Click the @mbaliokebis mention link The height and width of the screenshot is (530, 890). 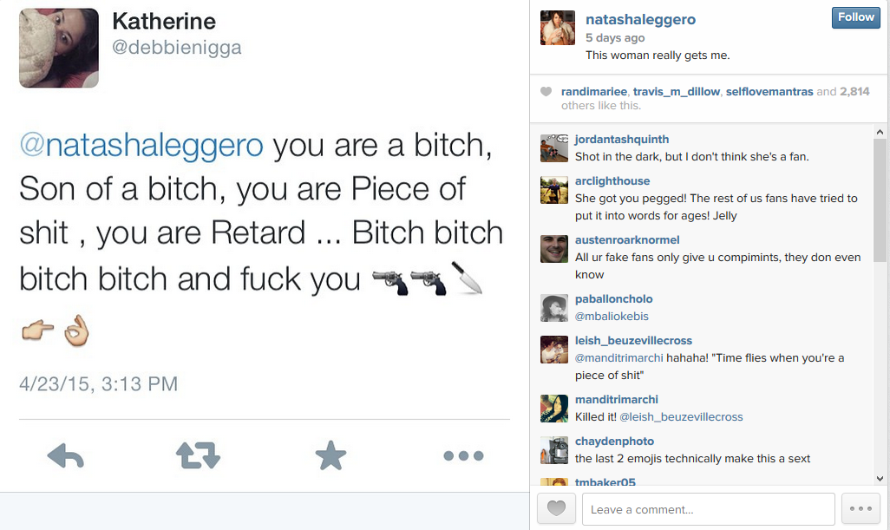612,317
